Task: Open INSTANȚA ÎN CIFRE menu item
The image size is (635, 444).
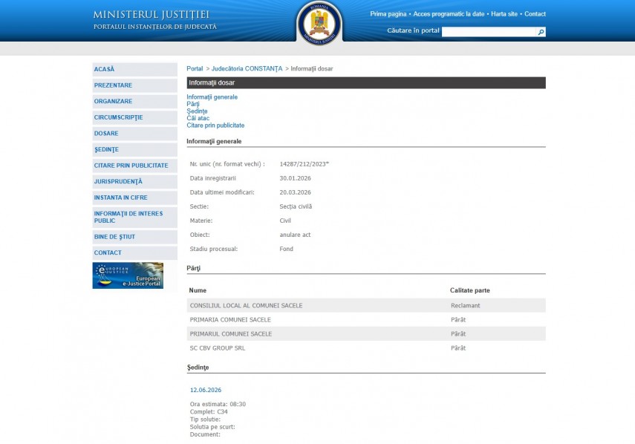Action: 134,197
